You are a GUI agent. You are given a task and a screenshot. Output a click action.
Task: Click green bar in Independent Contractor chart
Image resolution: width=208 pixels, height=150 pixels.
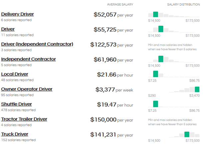click(161, 59)
